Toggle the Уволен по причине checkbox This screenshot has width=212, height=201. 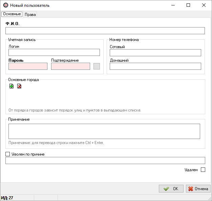(8, 154)
